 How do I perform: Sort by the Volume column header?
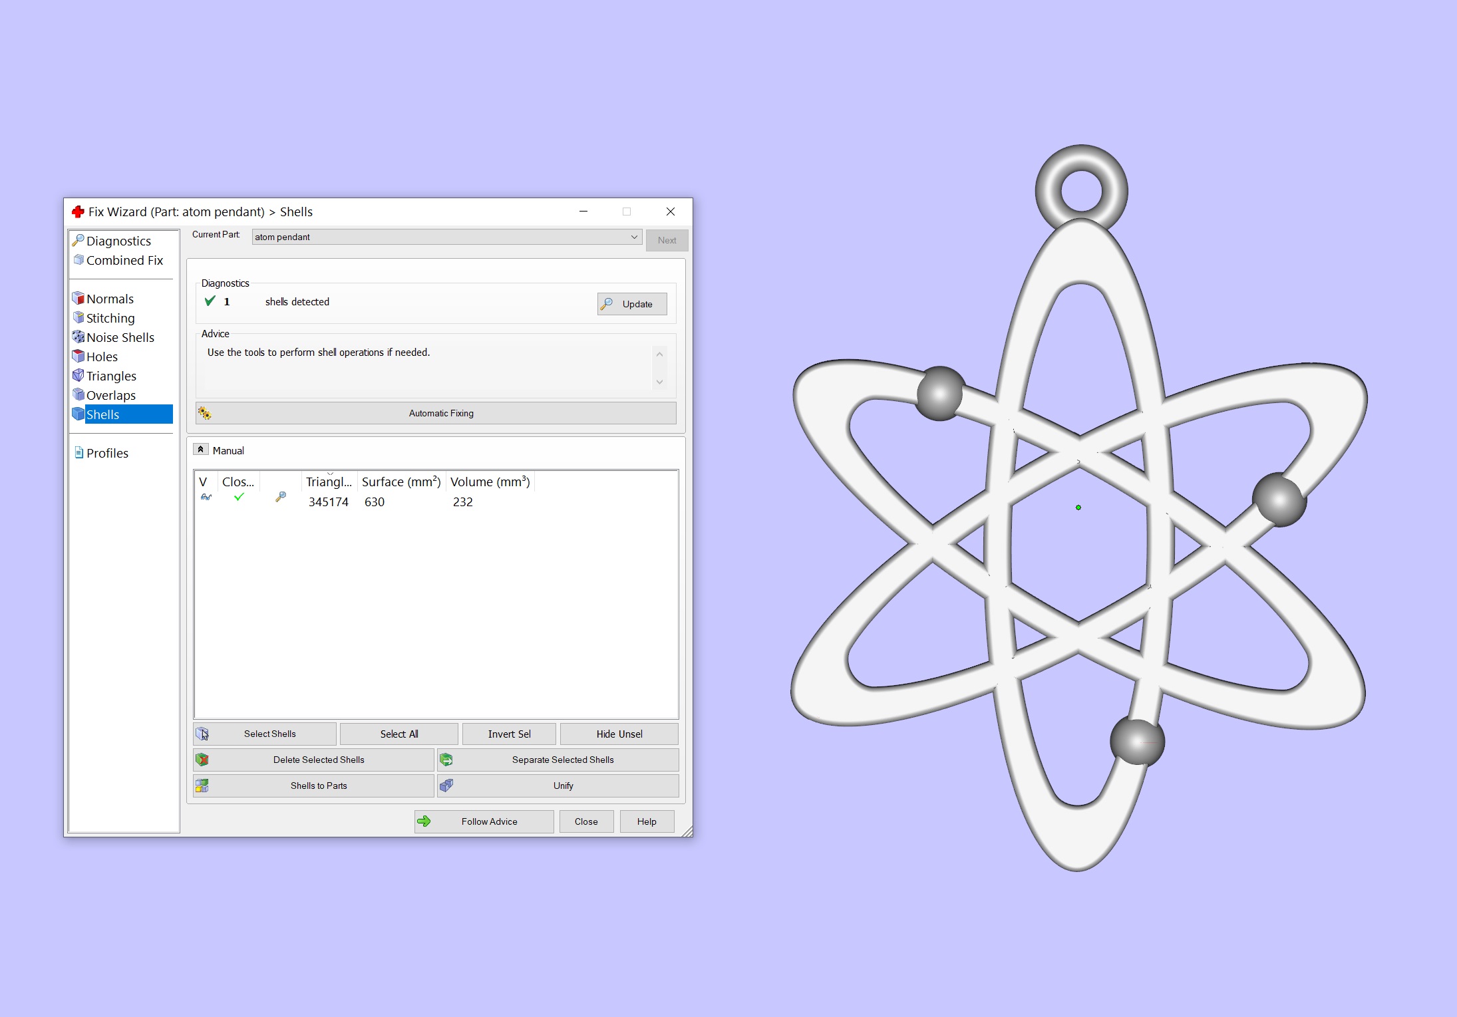490,482
